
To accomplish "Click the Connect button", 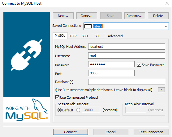I will pyautogui.click(x=71, y=132).
